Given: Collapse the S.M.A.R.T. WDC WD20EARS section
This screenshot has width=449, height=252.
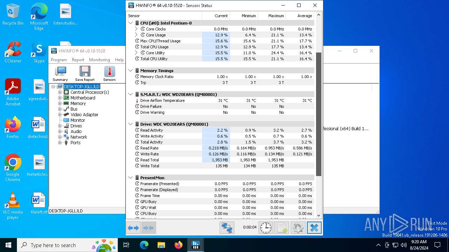Looking at the screenshot, I should (x=130, y=94).
